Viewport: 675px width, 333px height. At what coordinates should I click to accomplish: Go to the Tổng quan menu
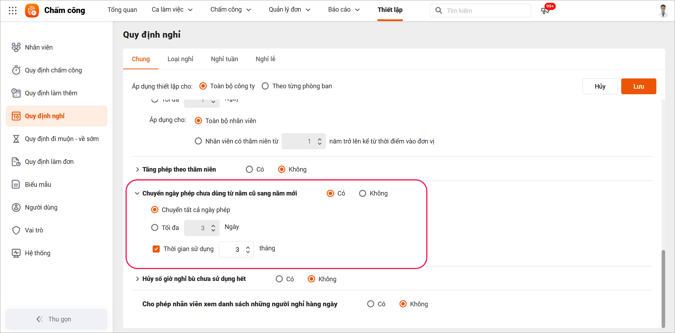(122, 10)
